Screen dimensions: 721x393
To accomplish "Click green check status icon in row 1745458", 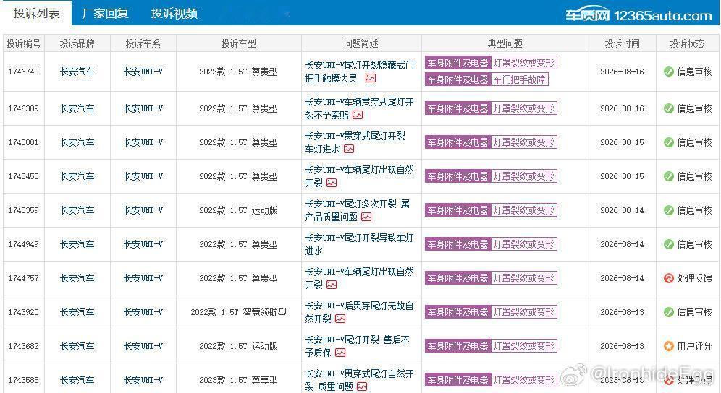I will pyautogui.click(x=669, y=176).
